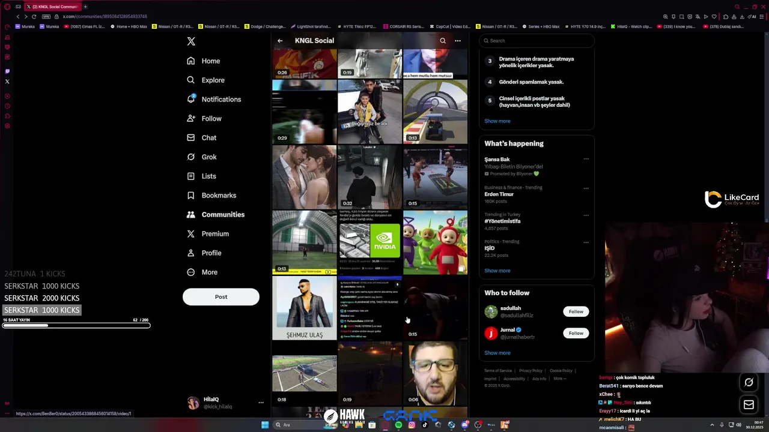
Task: Open the CapCut Video Editor bookmark
Action: click(x=450, y=26)
